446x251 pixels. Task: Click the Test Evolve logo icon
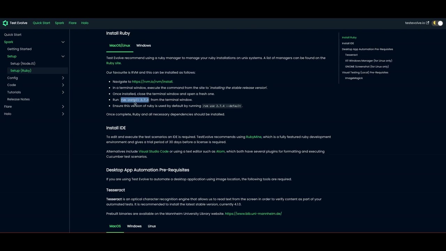(5, 23)
